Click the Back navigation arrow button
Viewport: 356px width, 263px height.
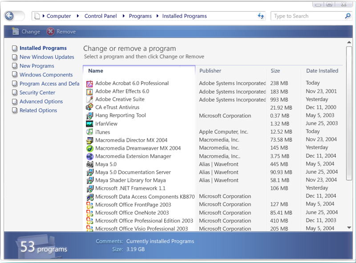9,16
